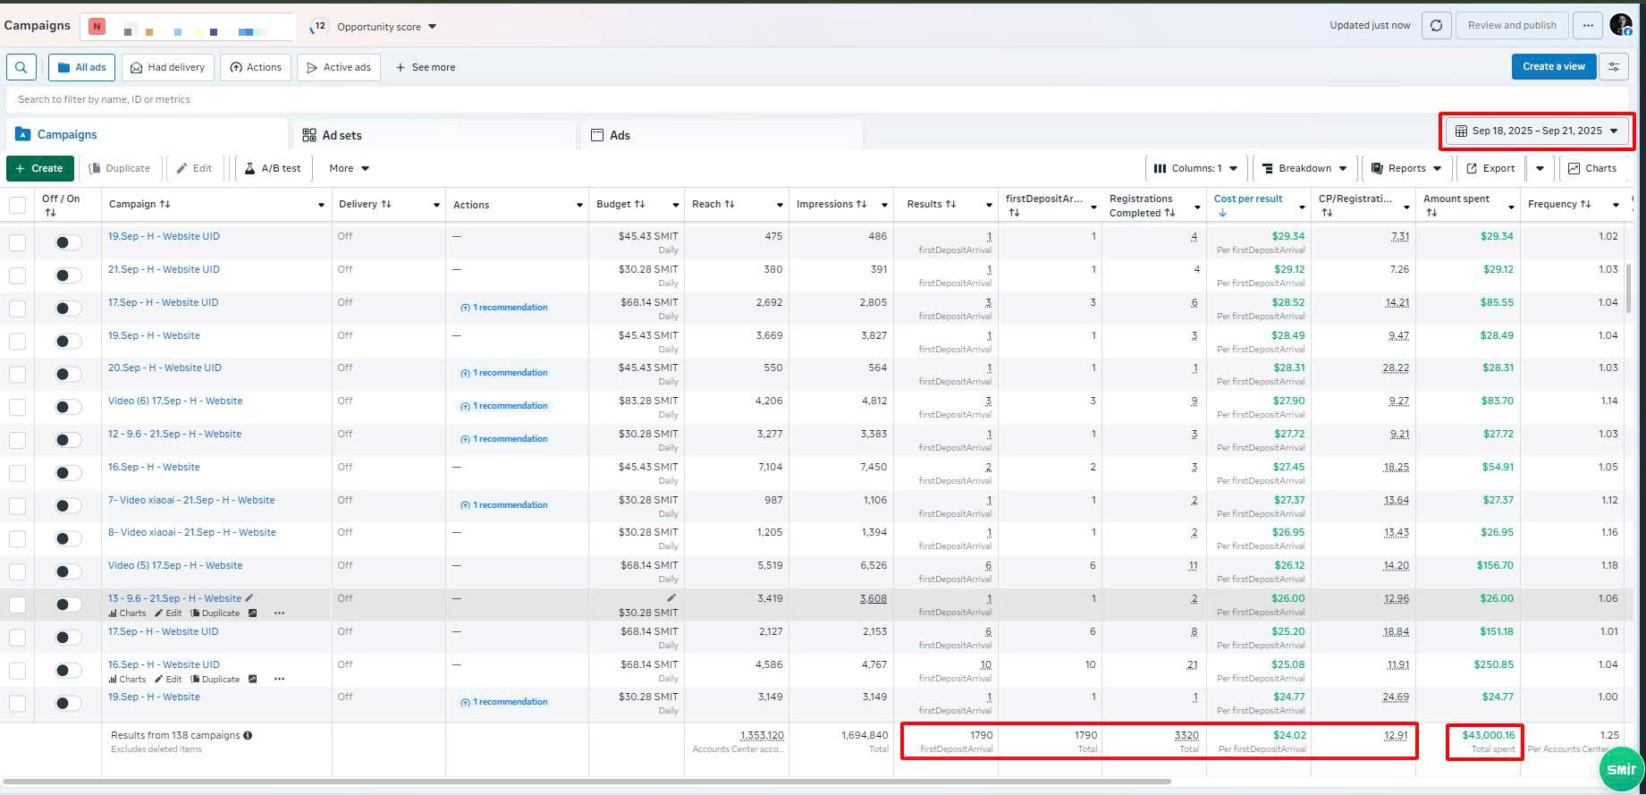Screen dimensions: 1646x795
Task: Click the Opportunity score gauge icon
Action: (318, 27)
